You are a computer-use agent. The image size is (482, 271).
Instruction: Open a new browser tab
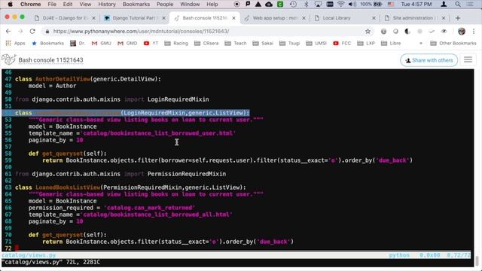click(x=458, y=18)
